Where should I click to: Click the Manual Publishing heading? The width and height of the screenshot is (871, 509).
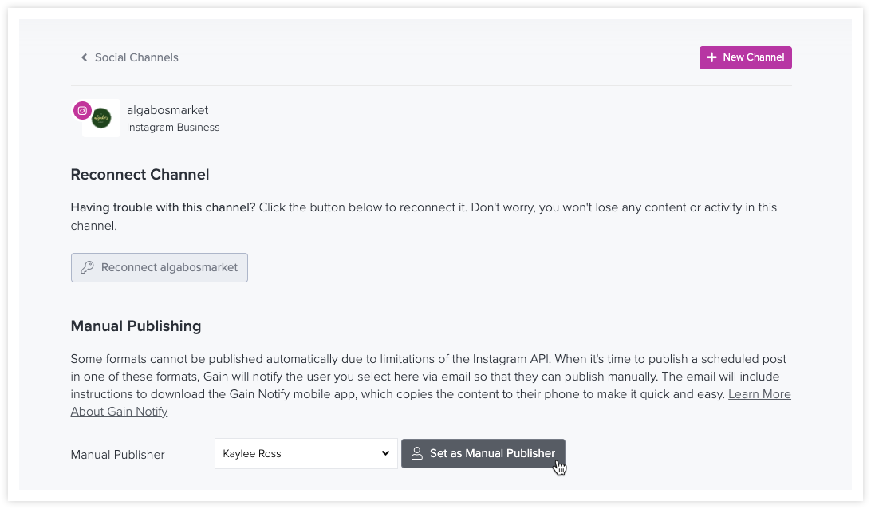click(136, 326)
